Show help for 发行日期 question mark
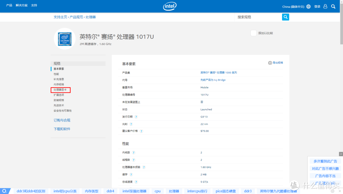 (x=136, y=117)
